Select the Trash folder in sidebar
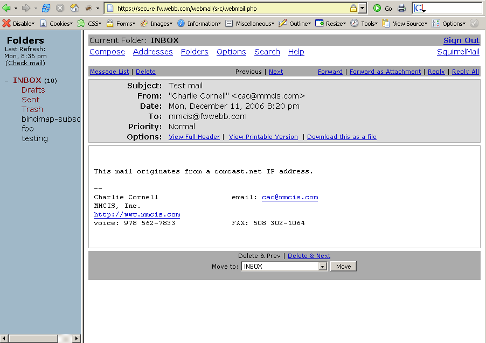This screenshot has height=343, width=486. tap(32, 109)
